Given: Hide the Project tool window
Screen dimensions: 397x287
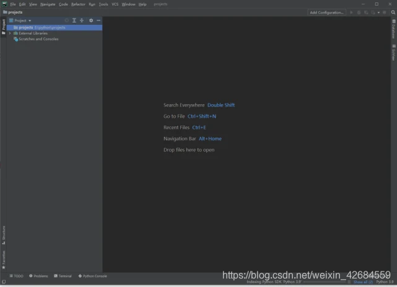Looking at the screenshot, I should coord(98,20).
